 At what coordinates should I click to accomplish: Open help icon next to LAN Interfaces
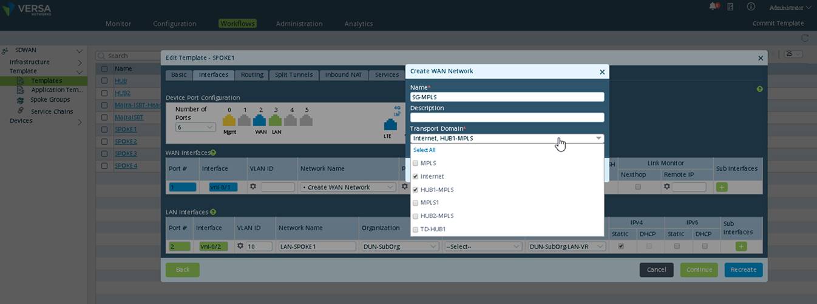point(213,212)
